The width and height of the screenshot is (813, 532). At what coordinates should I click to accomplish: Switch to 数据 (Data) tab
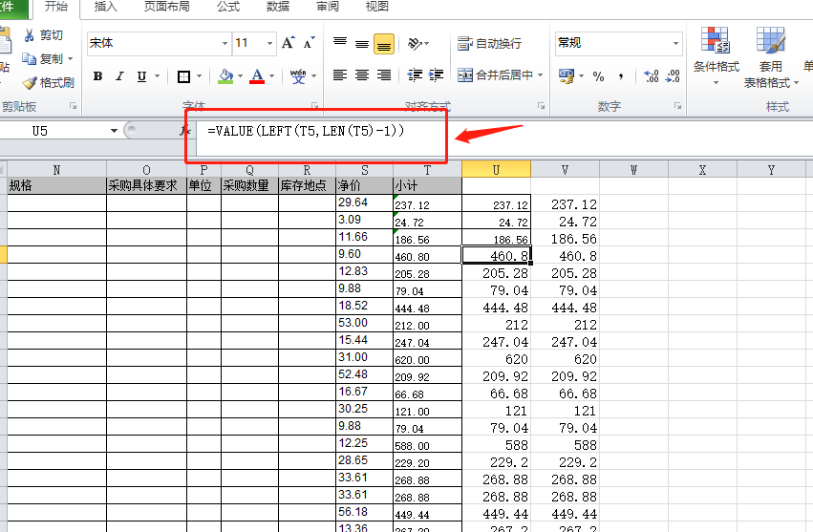[x=278, y=7]
